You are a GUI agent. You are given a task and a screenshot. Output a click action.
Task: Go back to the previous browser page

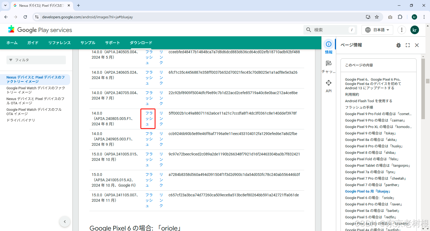(x=6, y=17)
